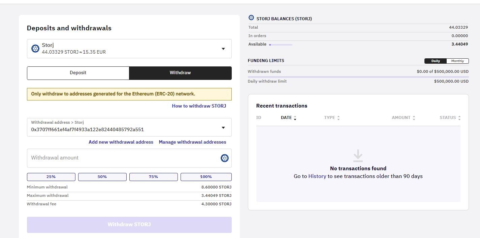Sort transactions by TYPE arrows
The width and height of the screenshot is (480, 238).
click(339, 118)
